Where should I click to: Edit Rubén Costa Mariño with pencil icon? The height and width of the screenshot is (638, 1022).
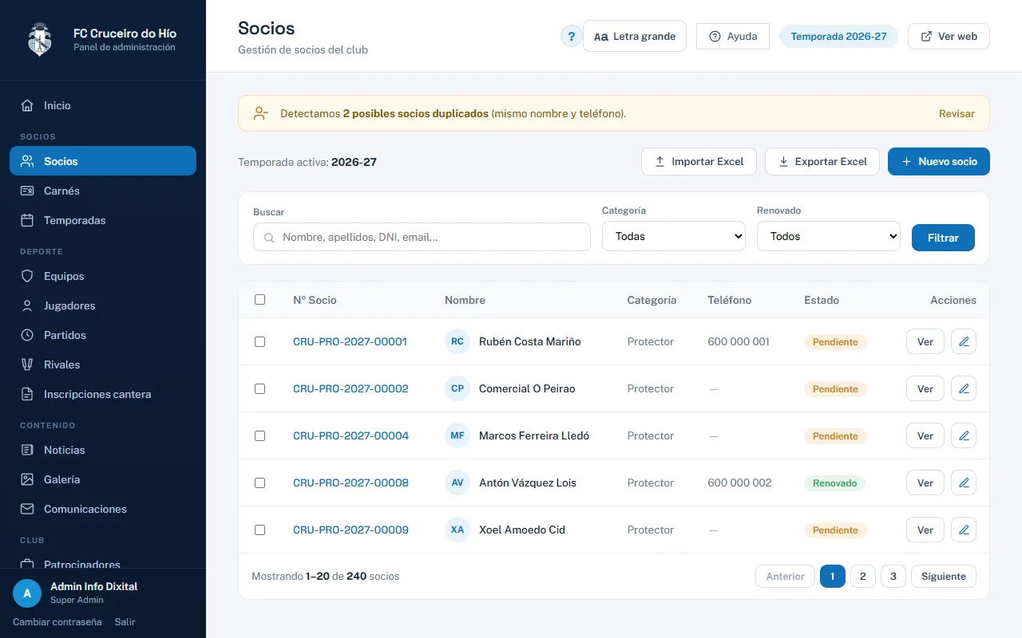(964, 341)
